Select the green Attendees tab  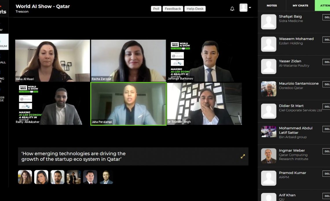322,6
